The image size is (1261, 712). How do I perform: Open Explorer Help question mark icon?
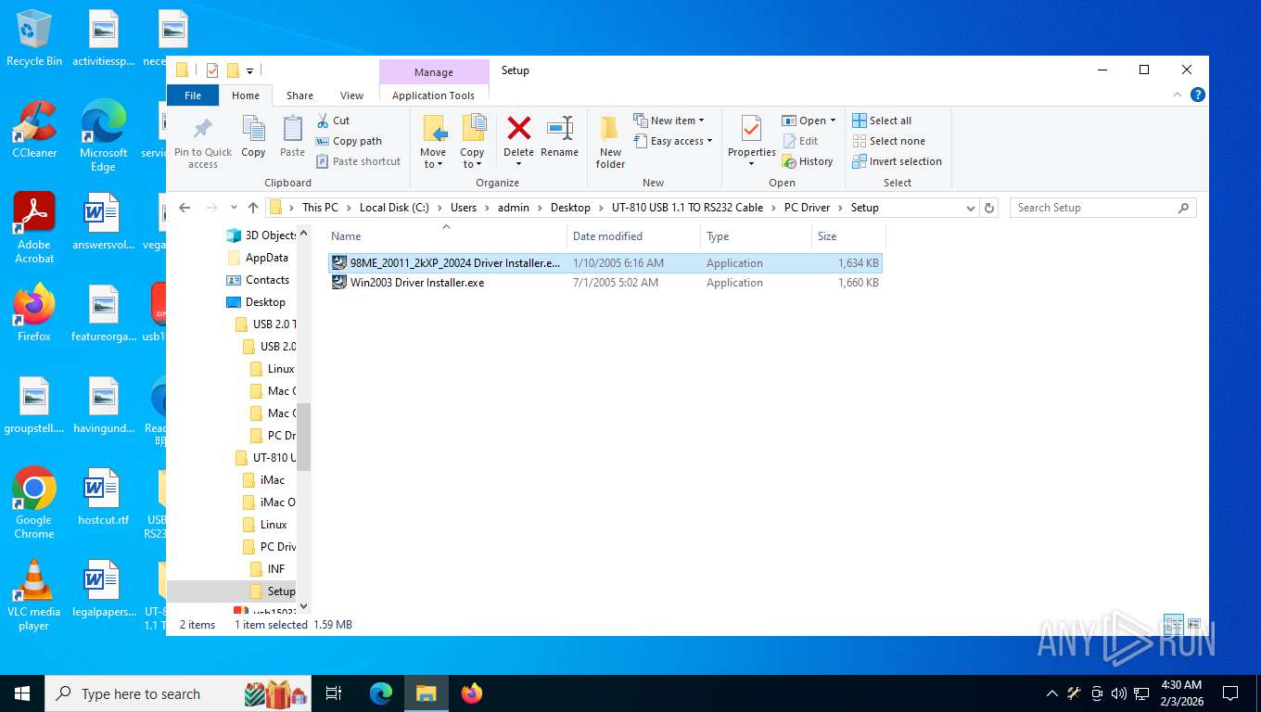point(1197,95)
